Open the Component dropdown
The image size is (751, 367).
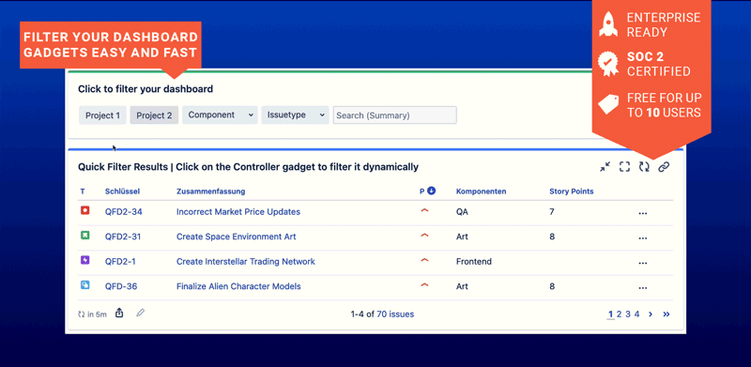(x=220, y=115)
